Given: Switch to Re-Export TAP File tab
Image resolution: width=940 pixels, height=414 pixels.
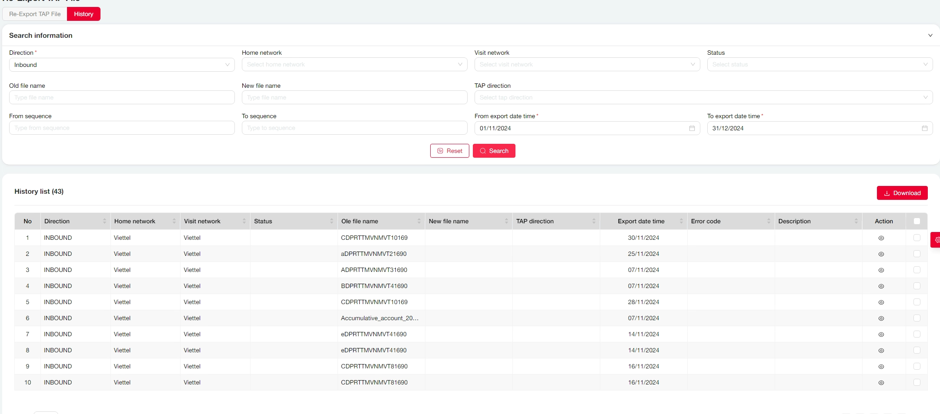Looking at the screenshot, I should point(35,14).
